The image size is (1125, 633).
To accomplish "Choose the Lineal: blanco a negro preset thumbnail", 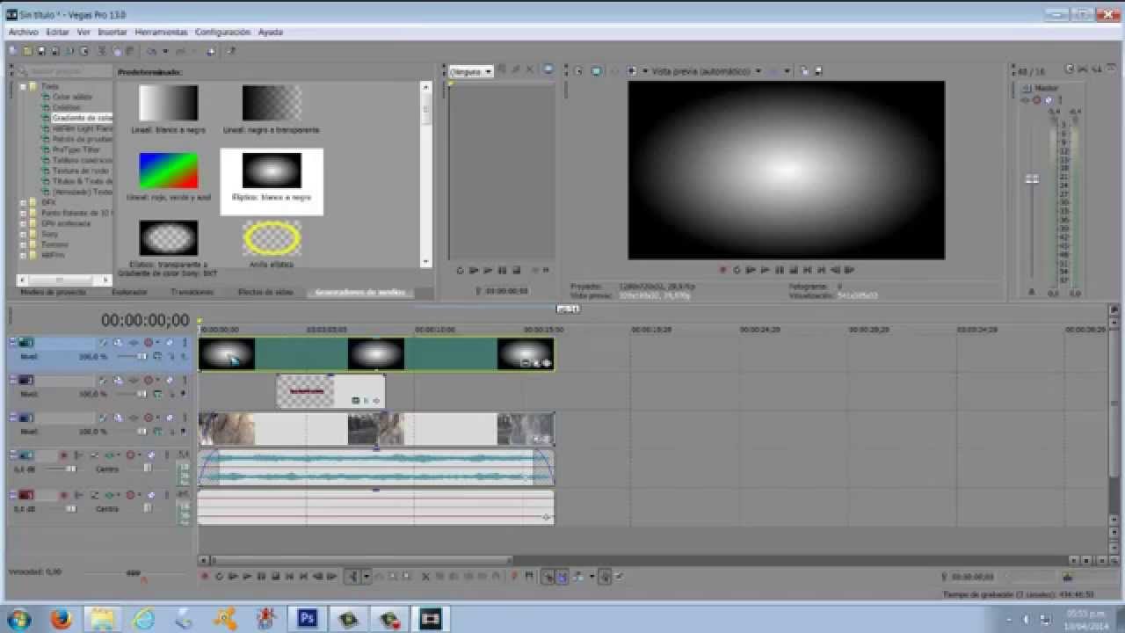I will 168,103.
